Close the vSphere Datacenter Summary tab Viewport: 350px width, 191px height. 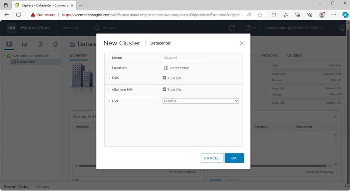click(x=72, y=5)
